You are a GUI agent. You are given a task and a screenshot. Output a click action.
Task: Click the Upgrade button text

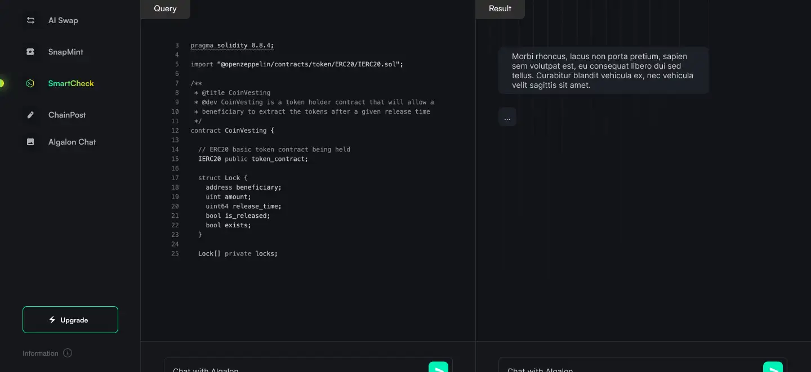[x=74, y=320]
